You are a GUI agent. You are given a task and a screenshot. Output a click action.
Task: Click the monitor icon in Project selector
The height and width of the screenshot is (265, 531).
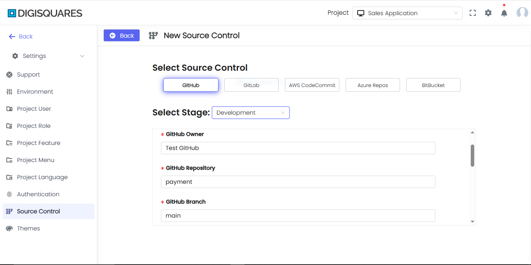pyautogui.click(x=361, y=13)
